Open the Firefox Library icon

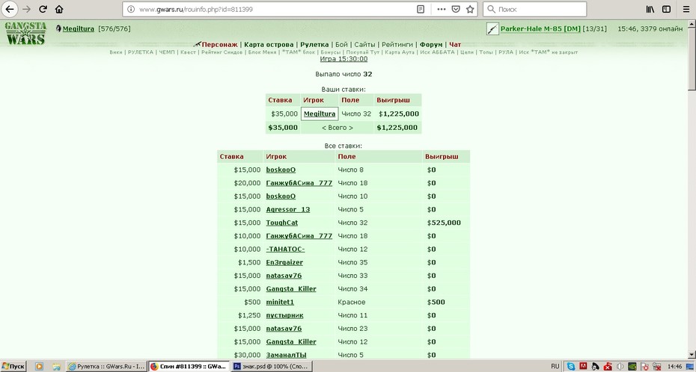pyautogui.click(x=650, y=9)
